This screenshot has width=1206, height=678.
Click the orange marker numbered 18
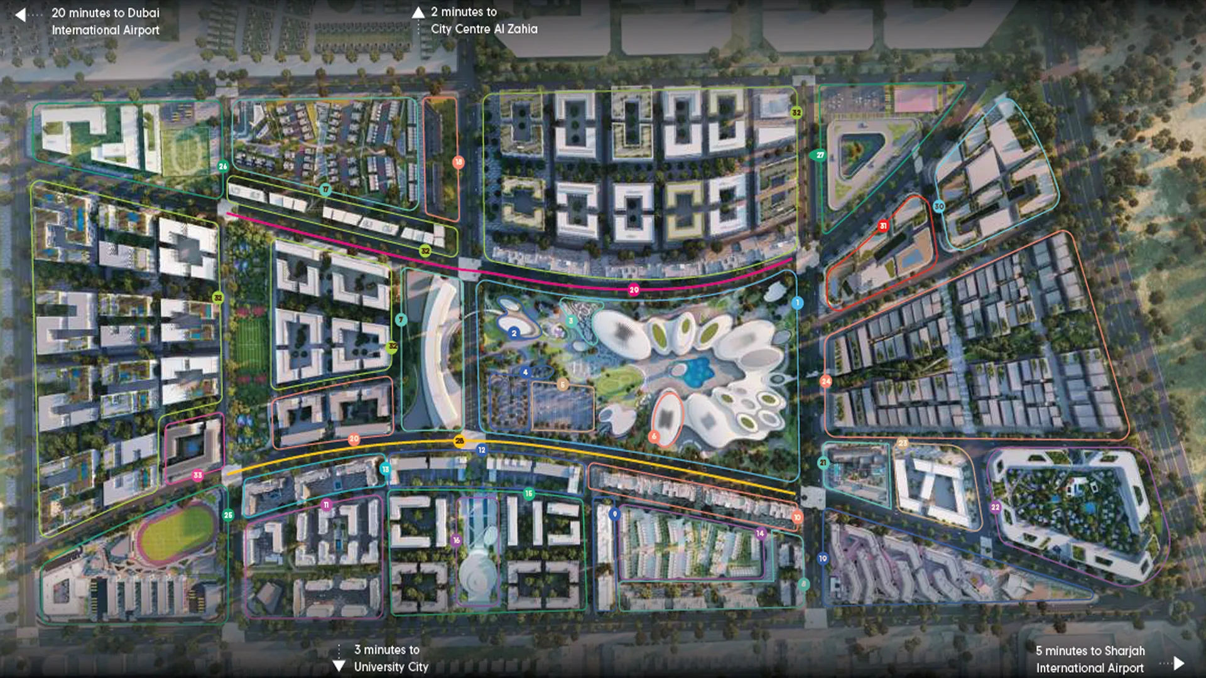coord(458,162)
